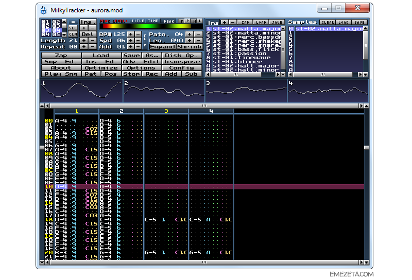Click the channel 2 header in pattern editor
Viewport: 412px width, 280px height.
[x=122, y=111]
